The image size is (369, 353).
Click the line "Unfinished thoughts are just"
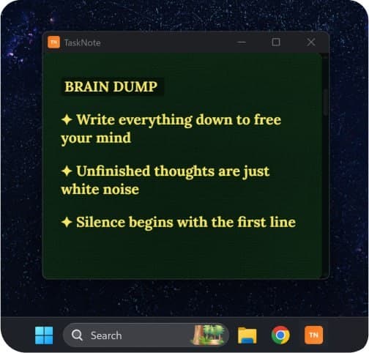pos(173,171)
